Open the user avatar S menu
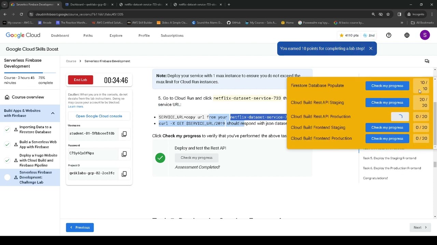The width and height of the screenshot is (437, 245). click(425, 35)
